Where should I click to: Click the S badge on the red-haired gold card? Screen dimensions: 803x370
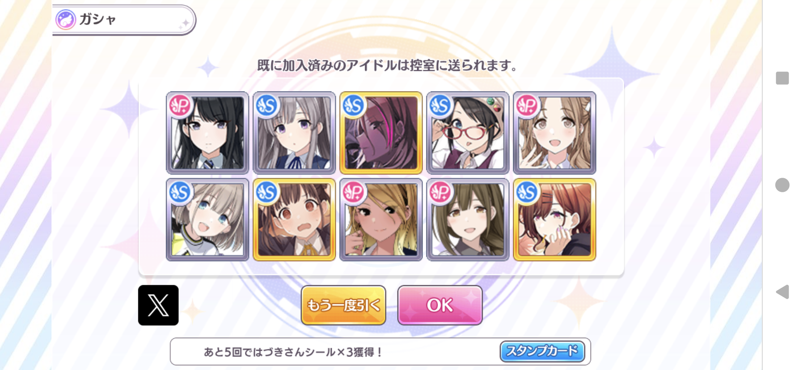[x=527, y=192]
